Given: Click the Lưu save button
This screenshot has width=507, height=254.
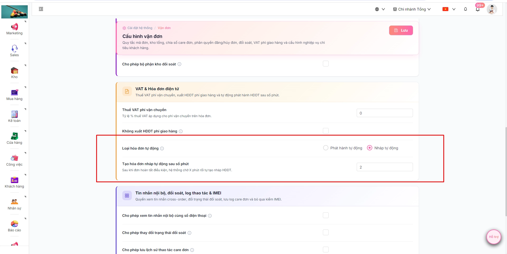Looking at the screenshot, I should click(x=401, y=30).
